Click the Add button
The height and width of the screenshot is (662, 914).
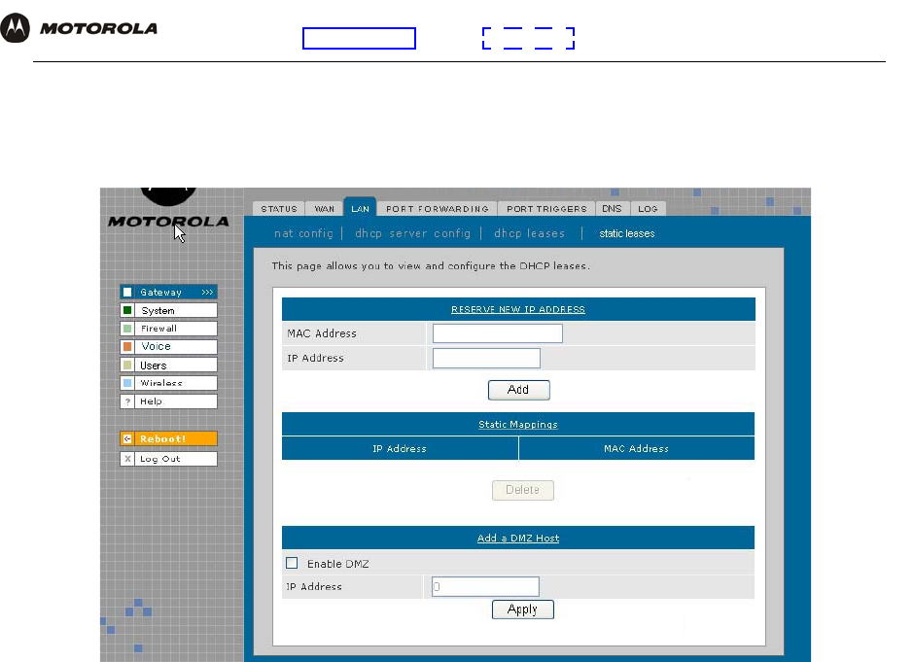pos(519,390)
